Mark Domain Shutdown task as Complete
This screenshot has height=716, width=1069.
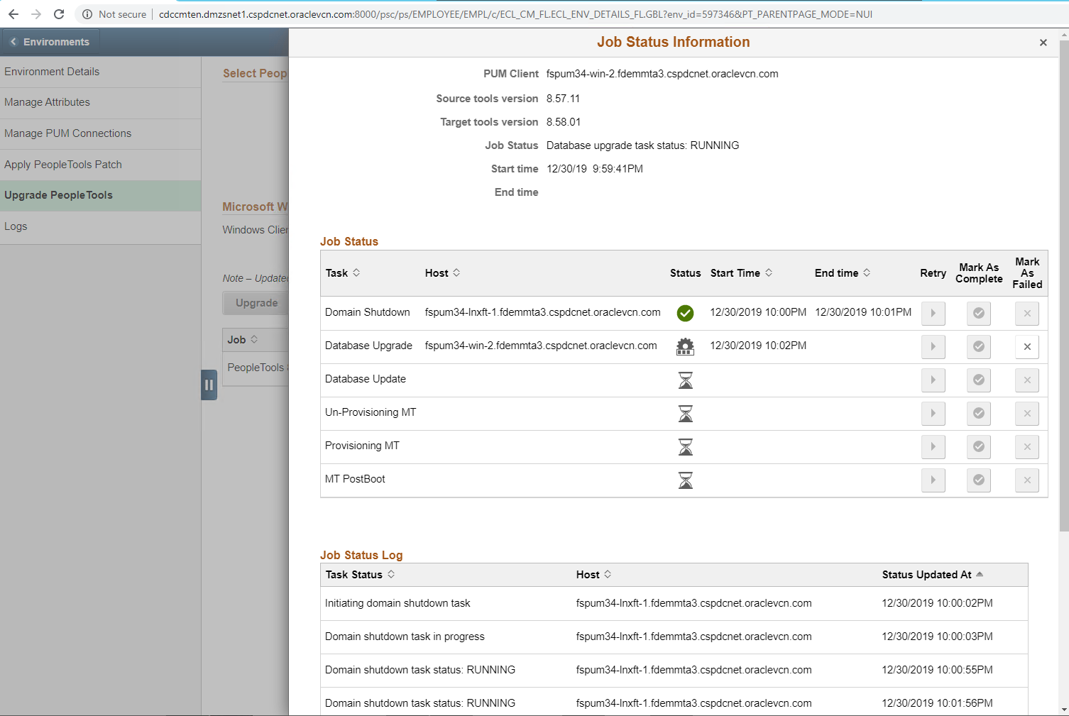pos(978,313)
